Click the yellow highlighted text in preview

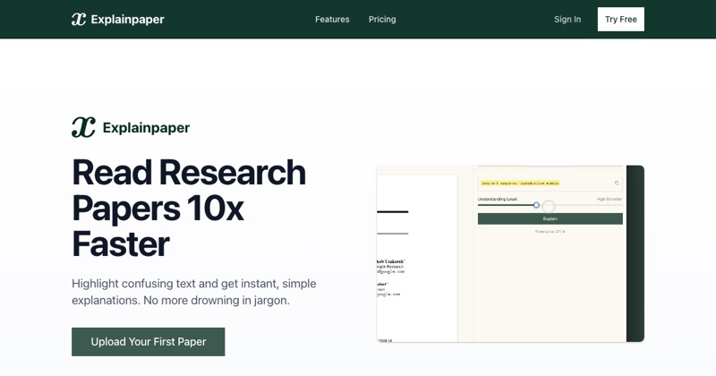coord(520,183)
